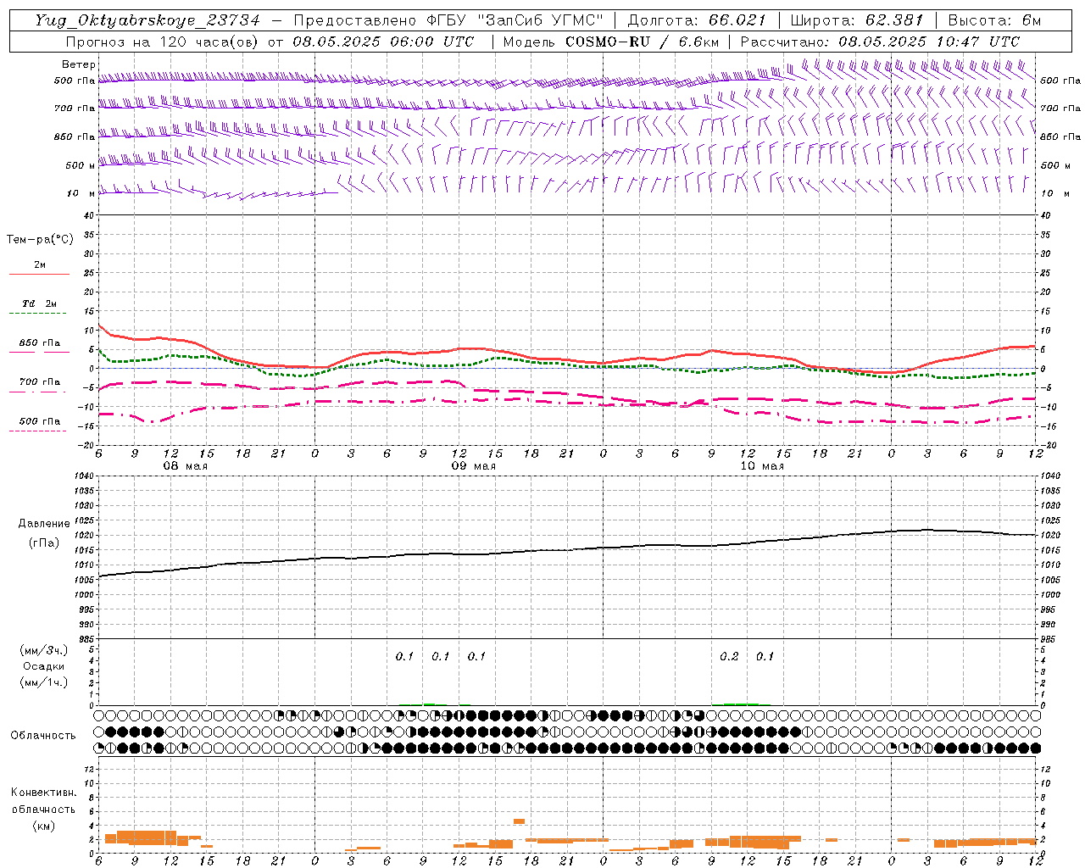This screenshot has height=868, width=1085.
Task: Click the Долгота: 66.021 value
Action: click(x=697, y=20)
